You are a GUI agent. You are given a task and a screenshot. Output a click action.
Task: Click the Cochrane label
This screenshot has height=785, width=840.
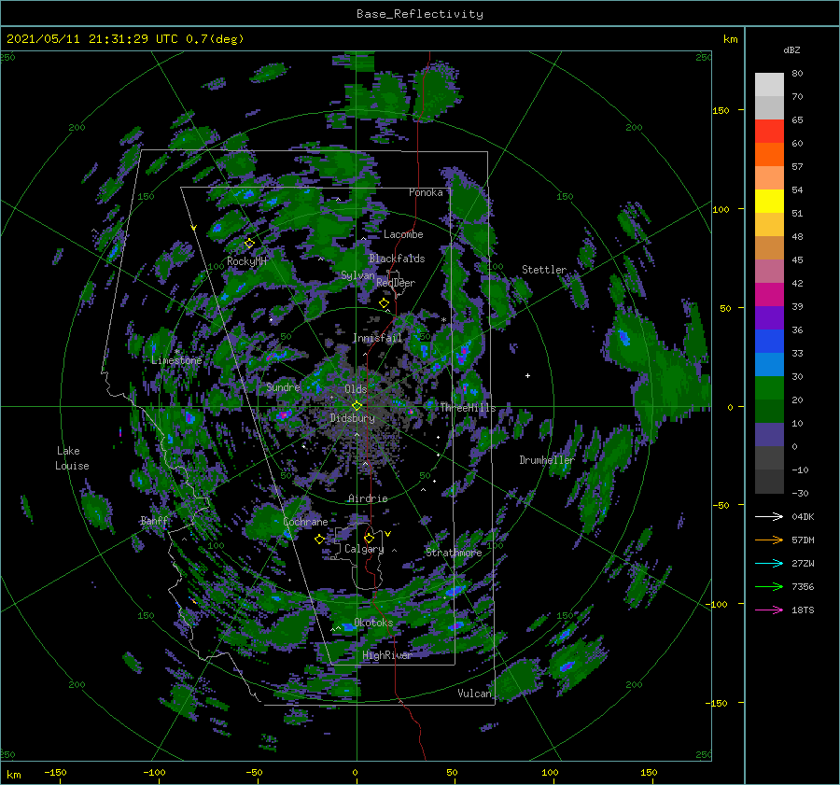(x=305, y=522)
